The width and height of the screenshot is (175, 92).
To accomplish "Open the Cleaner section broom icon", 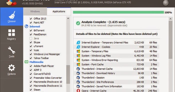I will click(x=12, y=15).
